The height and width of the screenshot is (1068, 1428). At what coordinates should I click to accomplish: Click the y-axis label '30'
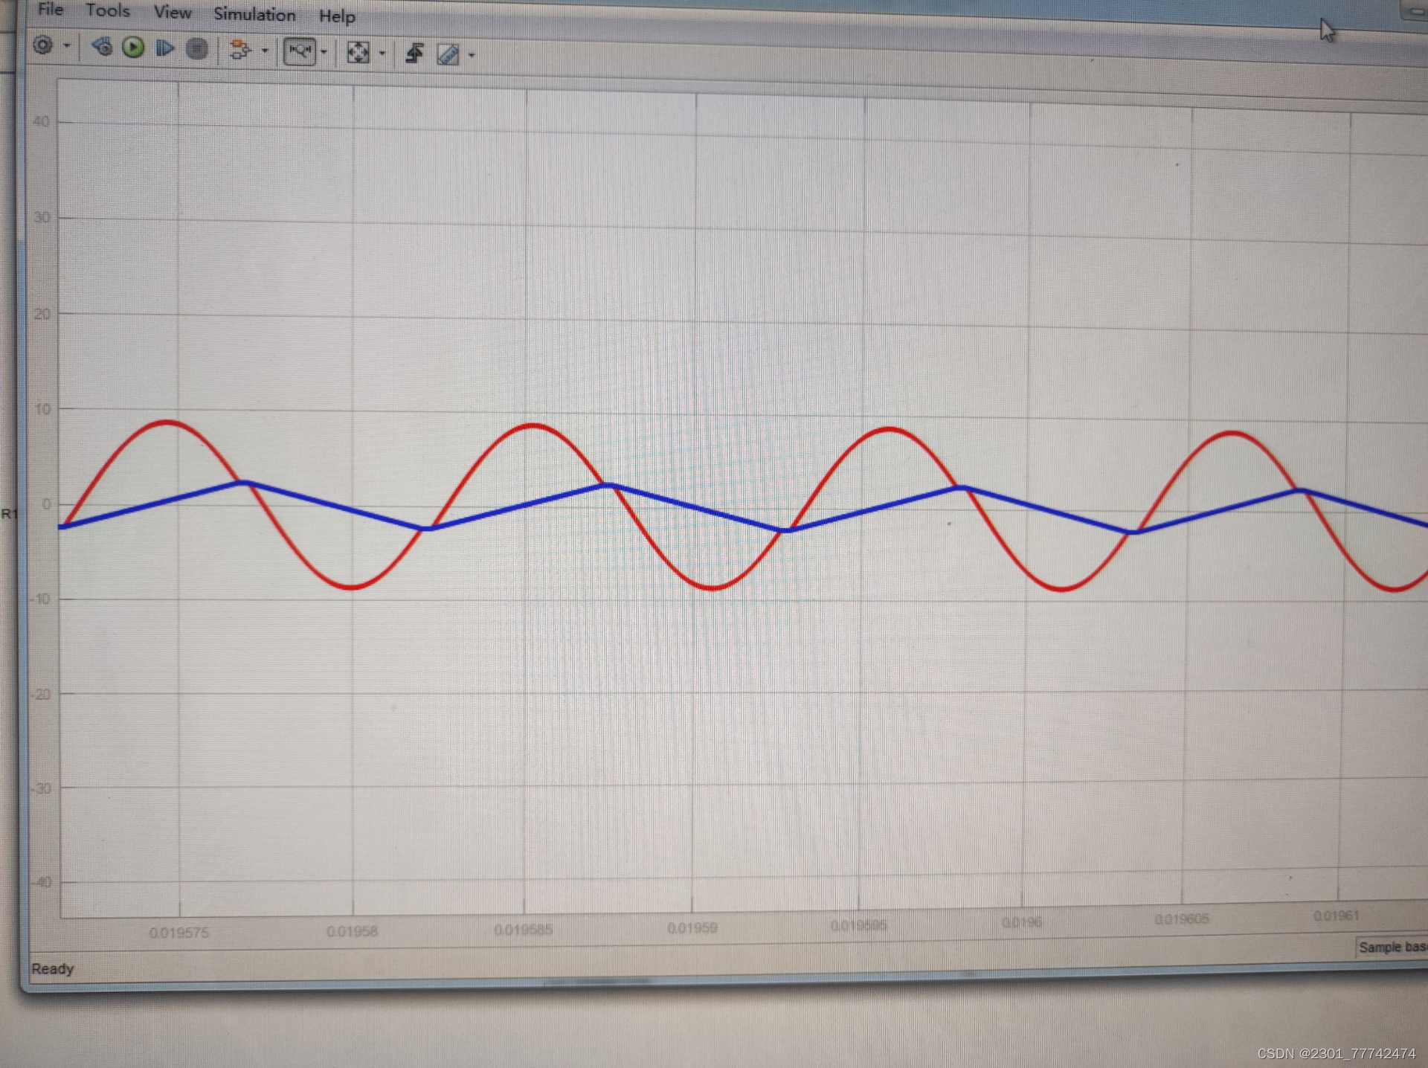[42, 217]
